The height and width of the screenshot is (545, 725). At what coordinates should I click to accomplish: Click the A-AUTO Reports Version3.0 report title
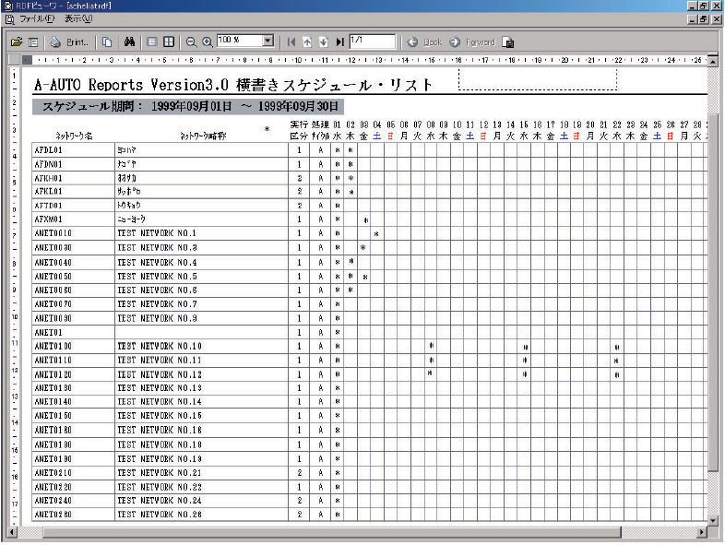pyautogui.click(x=233, y=85)
